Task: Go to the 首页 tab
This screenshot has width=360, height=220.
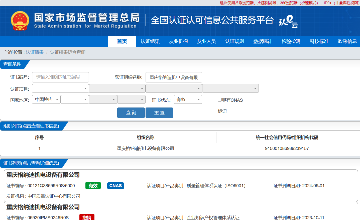Action: (122, 41)
